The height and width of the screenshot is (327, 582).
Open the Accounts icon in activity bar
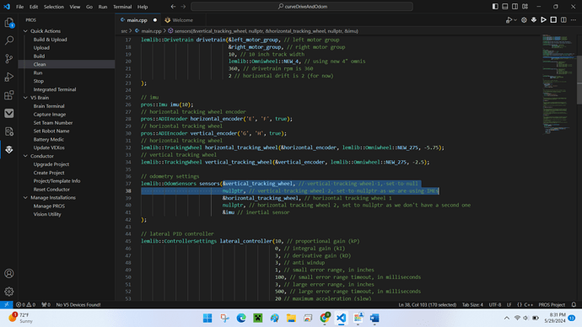9,274
